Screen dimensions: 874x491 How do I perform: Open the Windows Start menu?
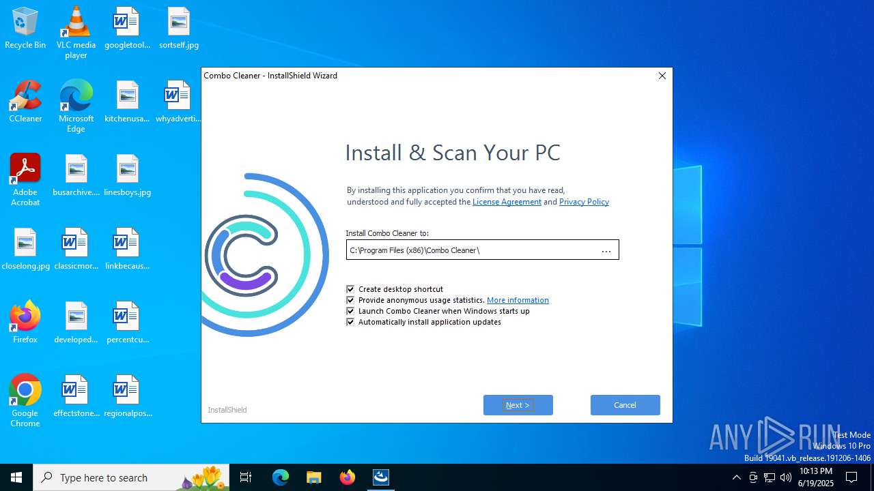tap(16, 477)
